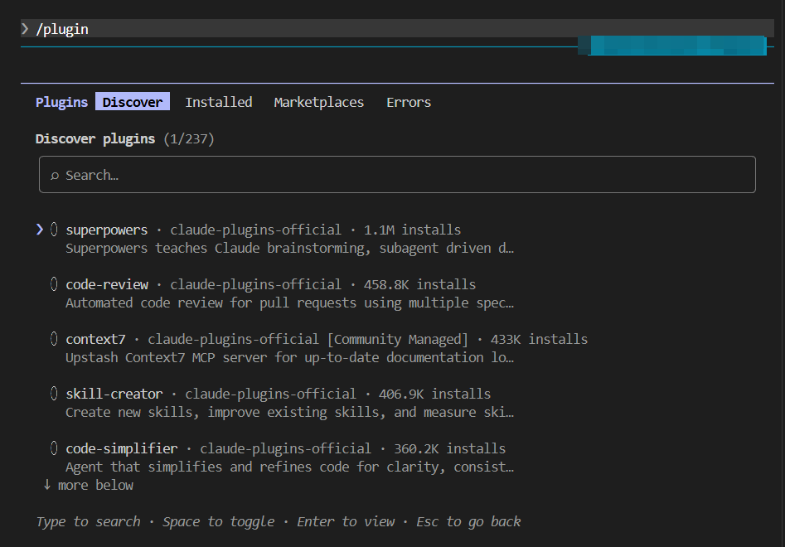This screenshot has height=547, width=785.
Task: Click the selection arrow beside superpowers
Action: click(x=40, y=230)
